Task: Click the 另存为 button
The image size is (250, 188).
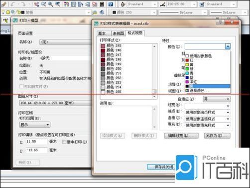Action: (x=217, y=136)
